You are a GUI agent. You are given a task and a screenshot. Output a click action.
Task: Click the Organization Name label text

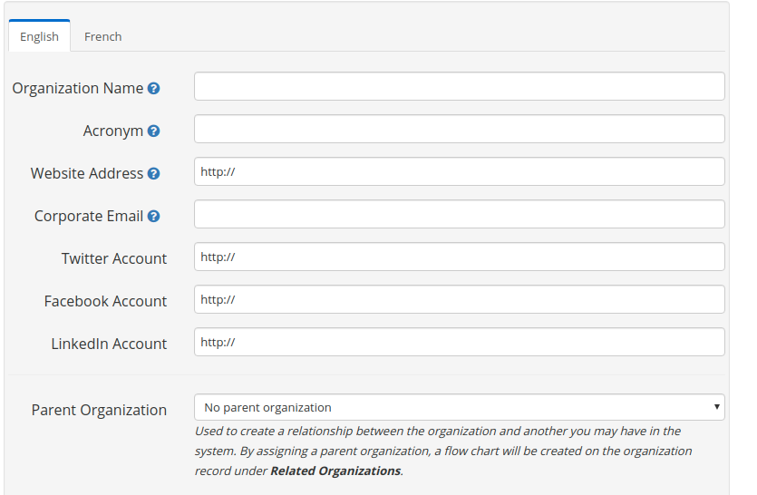[x=78, y=88]
